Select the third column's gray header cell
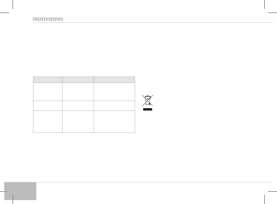The image size is (277, 204). coord(114,80)
